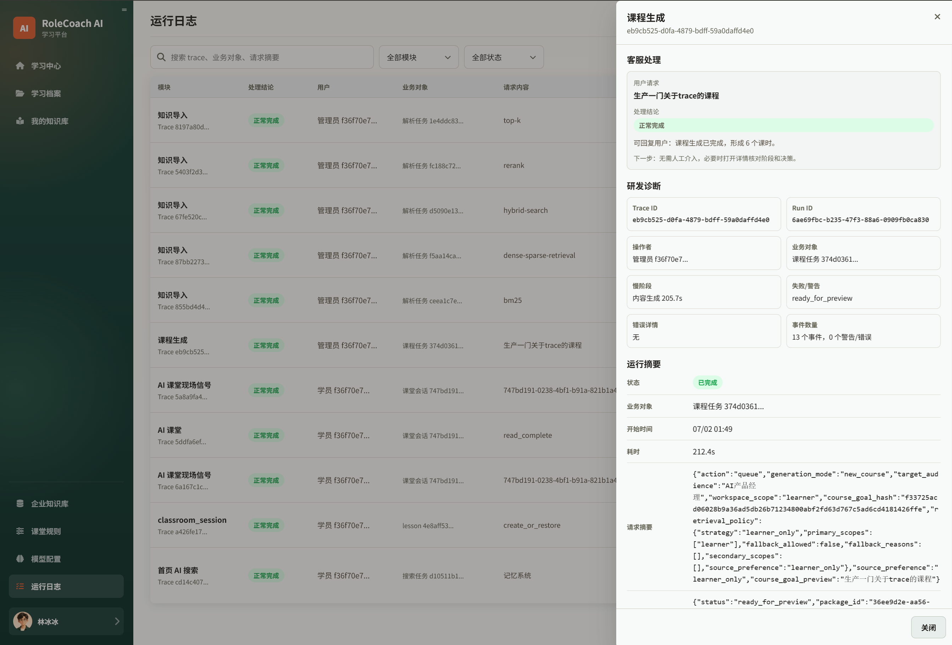Click the 关闭 button in drawer

tap(928, 627)
